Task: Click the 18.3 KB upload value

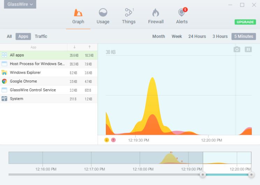Action: pos(89,55)
